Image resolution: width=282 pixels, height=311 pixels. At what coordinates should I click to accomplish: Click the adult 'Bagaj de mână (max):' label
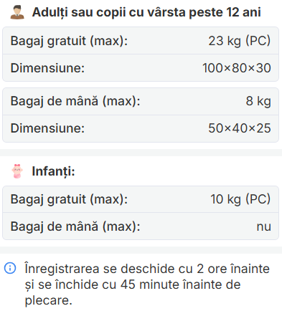tap(75, 101)
